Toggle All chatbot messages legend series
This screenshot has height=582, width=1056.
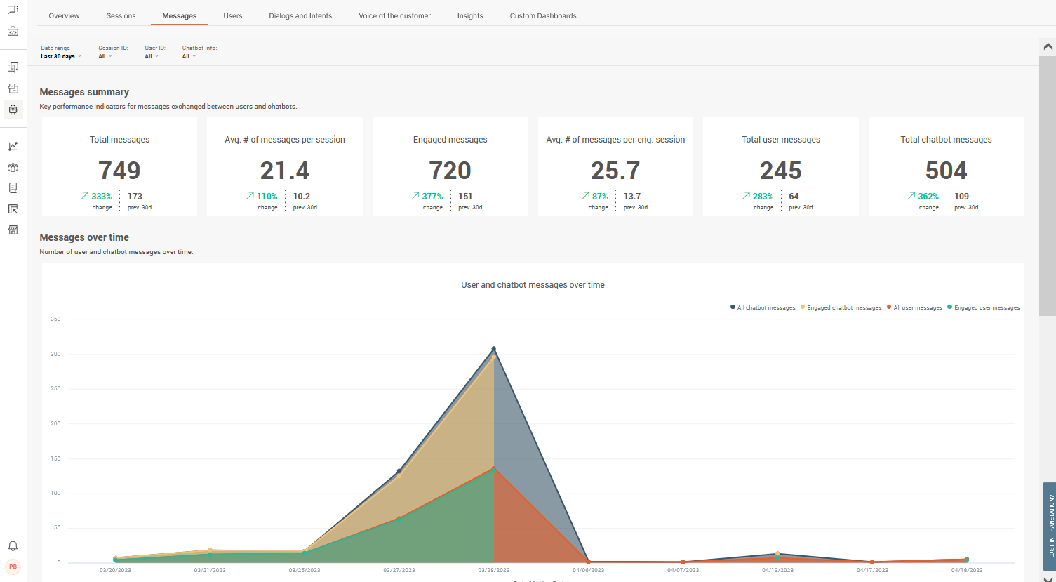coord(766,307)
